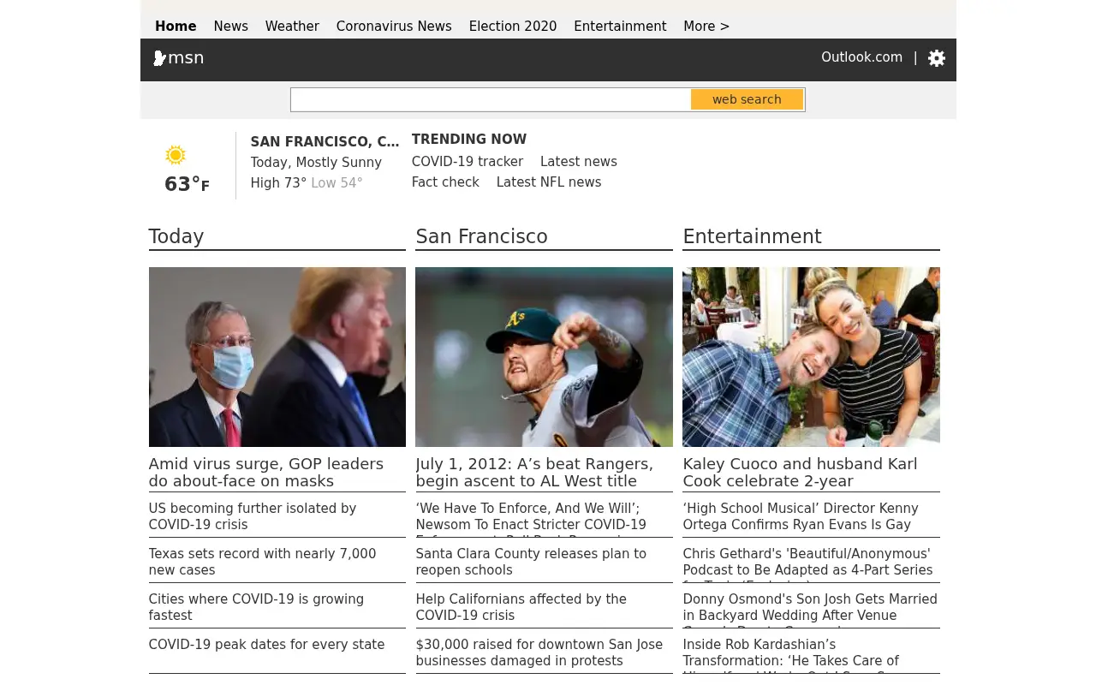Open 'A's beat Rangers' headline
The height and width of the screenshot is (685, 1096).
point(534,473)
